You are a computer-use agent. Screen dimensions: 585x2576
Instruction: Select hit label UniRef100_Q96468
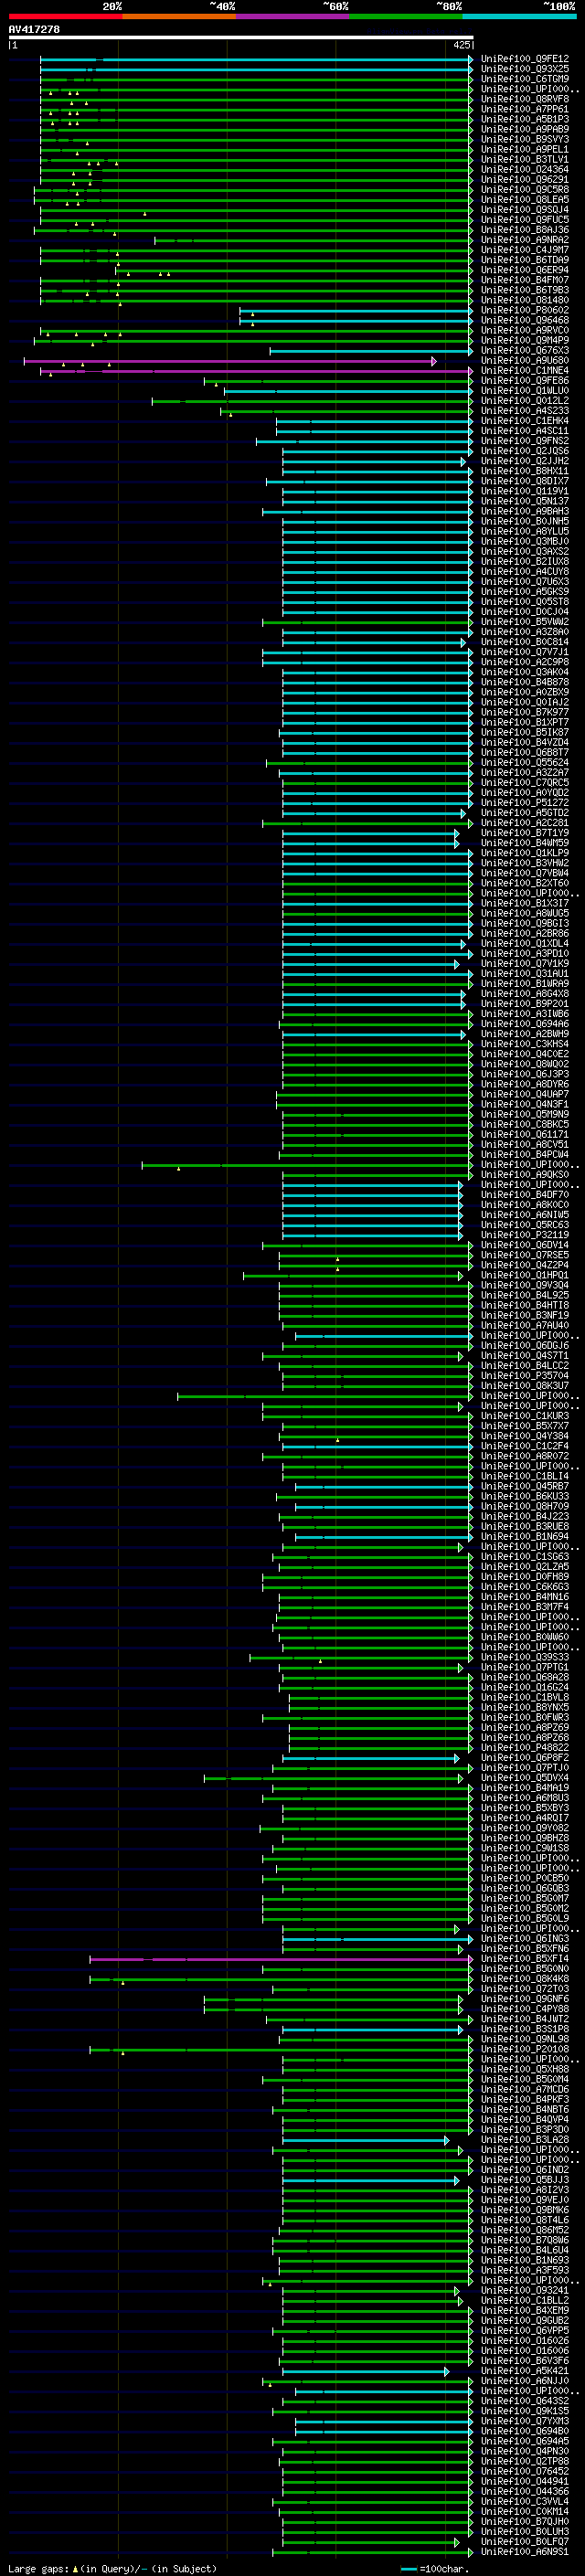click(525, 320)
